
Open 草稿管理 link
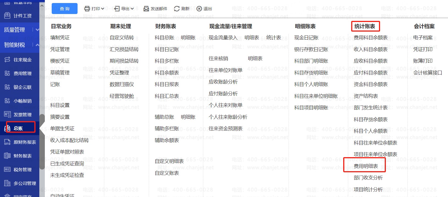pos(60,73)
